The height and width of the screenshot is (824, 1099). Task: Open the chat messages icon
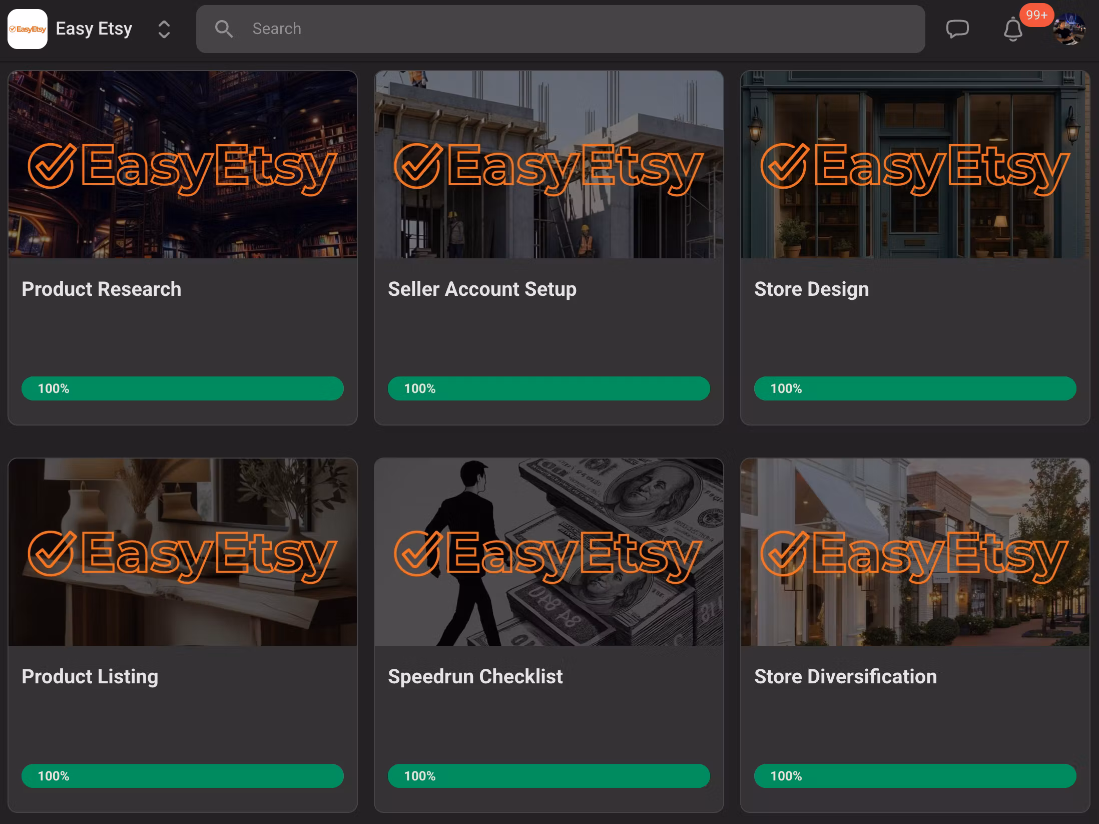coord(957,29)
